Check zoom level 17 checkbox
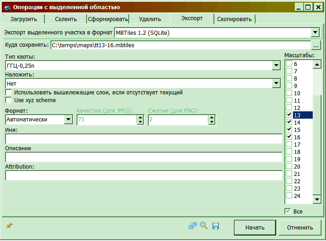Screen dimensions: 326x241 [x=289, y=144]
